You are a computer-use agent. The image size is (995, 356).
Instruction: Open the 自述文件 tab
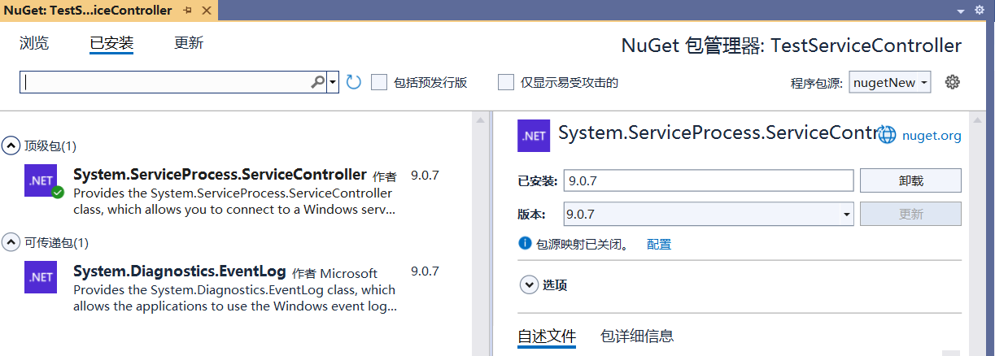(547, 336)
